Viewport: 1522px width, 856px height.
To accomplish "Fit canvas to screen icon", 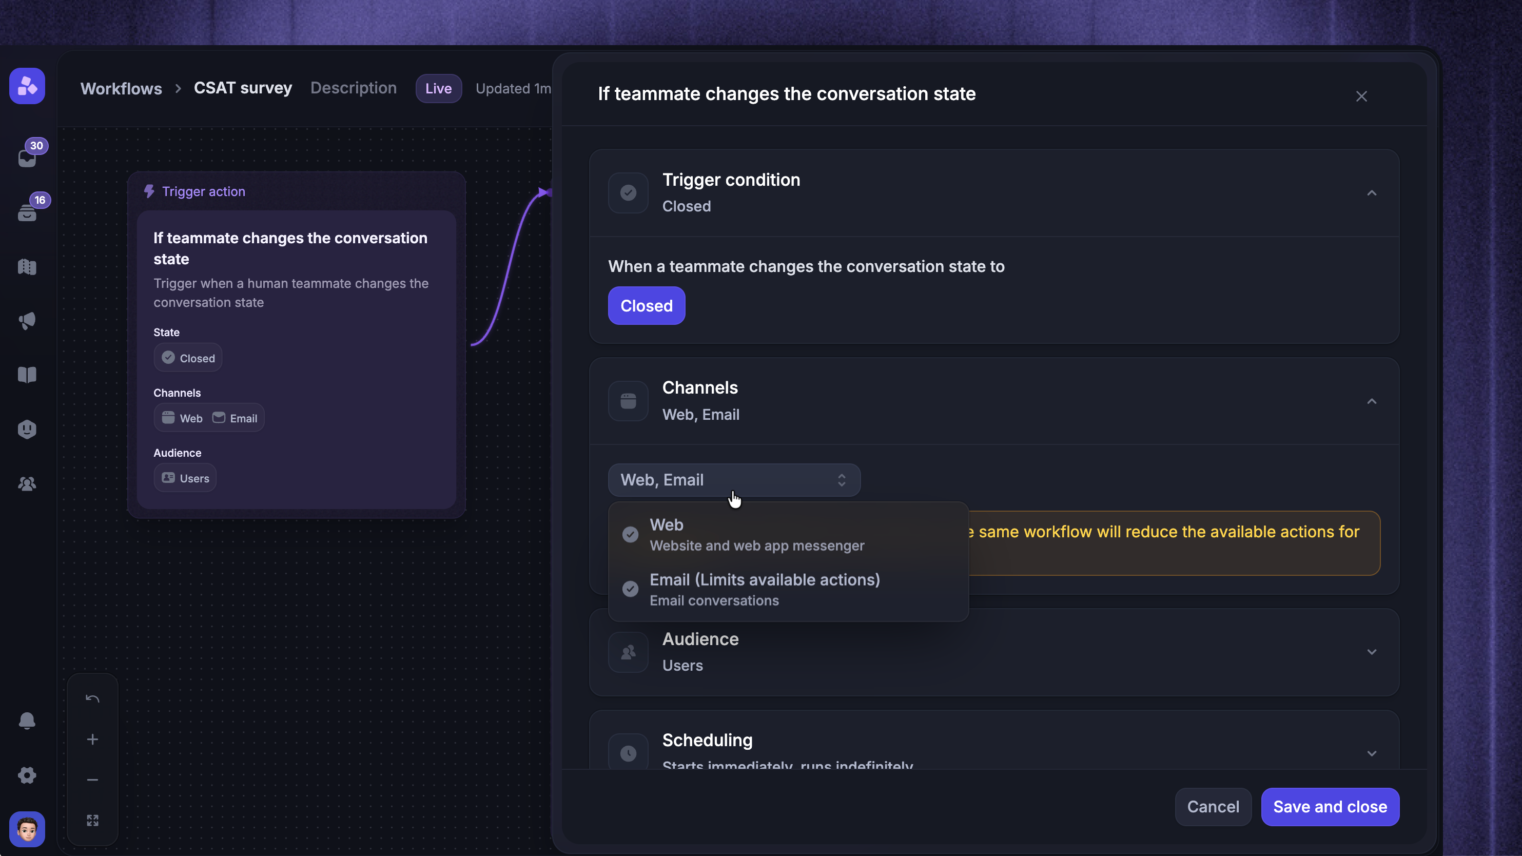I will pyautogui.click(x=93, y=821).
